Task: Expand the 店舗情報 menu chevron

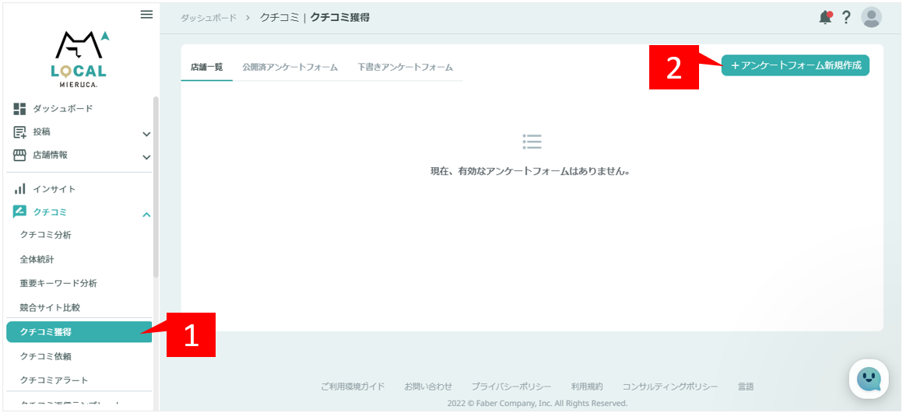Action: (x=146, y=157)
